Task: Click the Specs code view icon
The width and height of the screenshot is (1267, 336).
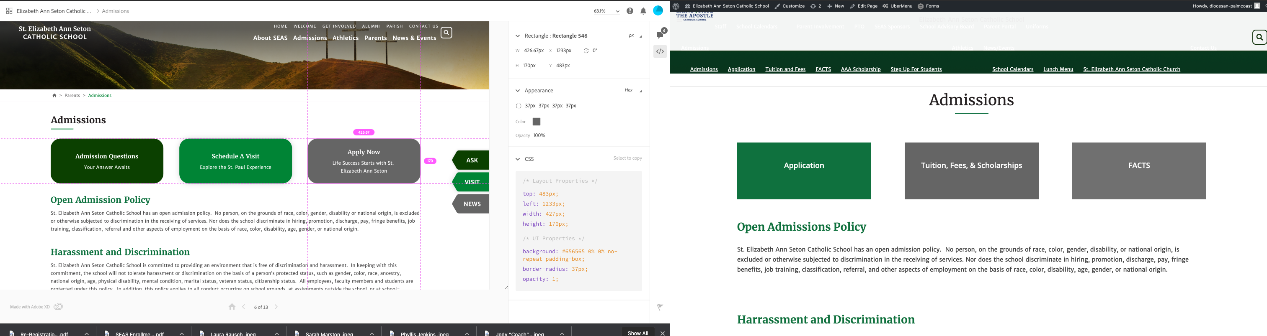Action: [x=660, y=51]
